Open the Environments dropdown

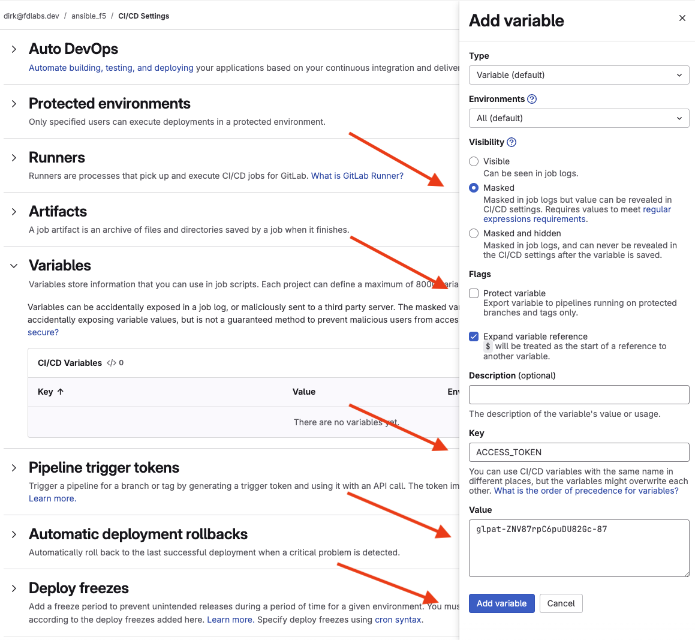[x=579, y=118]
